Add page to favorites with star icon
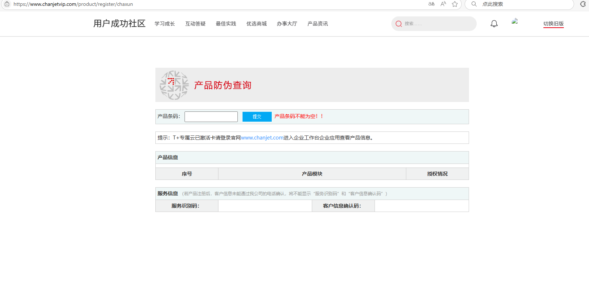This screenshot has width=589, height=291. (x=455, y=4)
